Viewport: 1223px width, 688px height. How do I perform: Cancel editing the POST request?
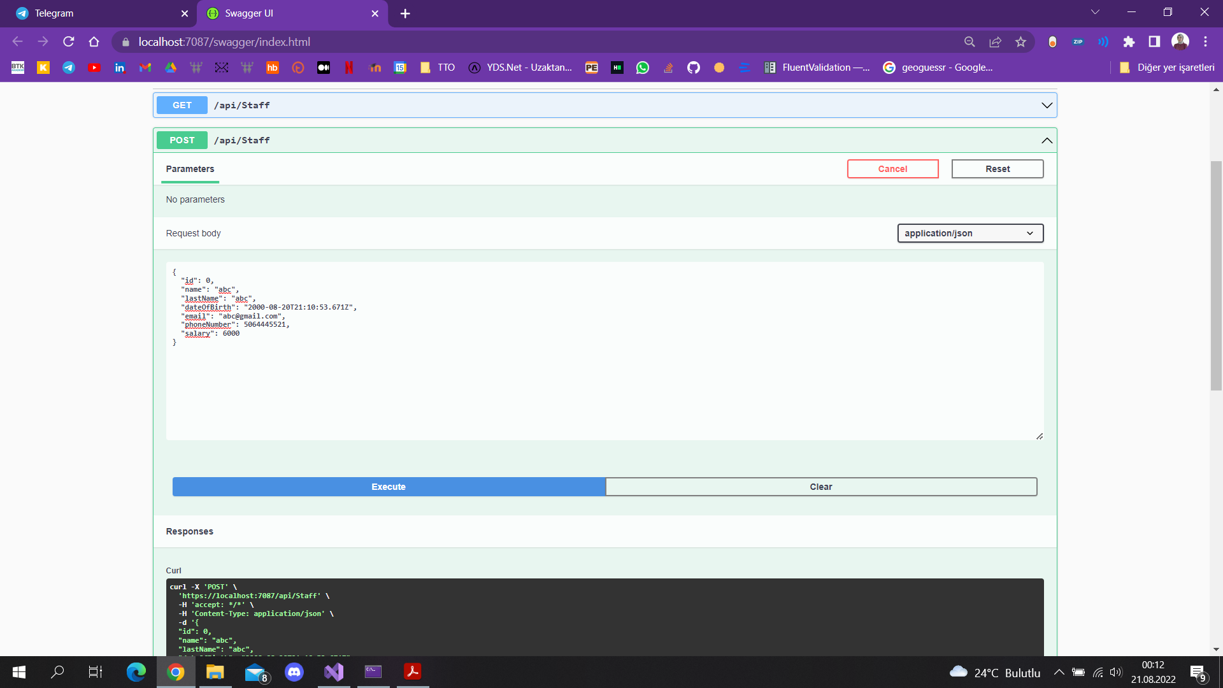point(892,169)
